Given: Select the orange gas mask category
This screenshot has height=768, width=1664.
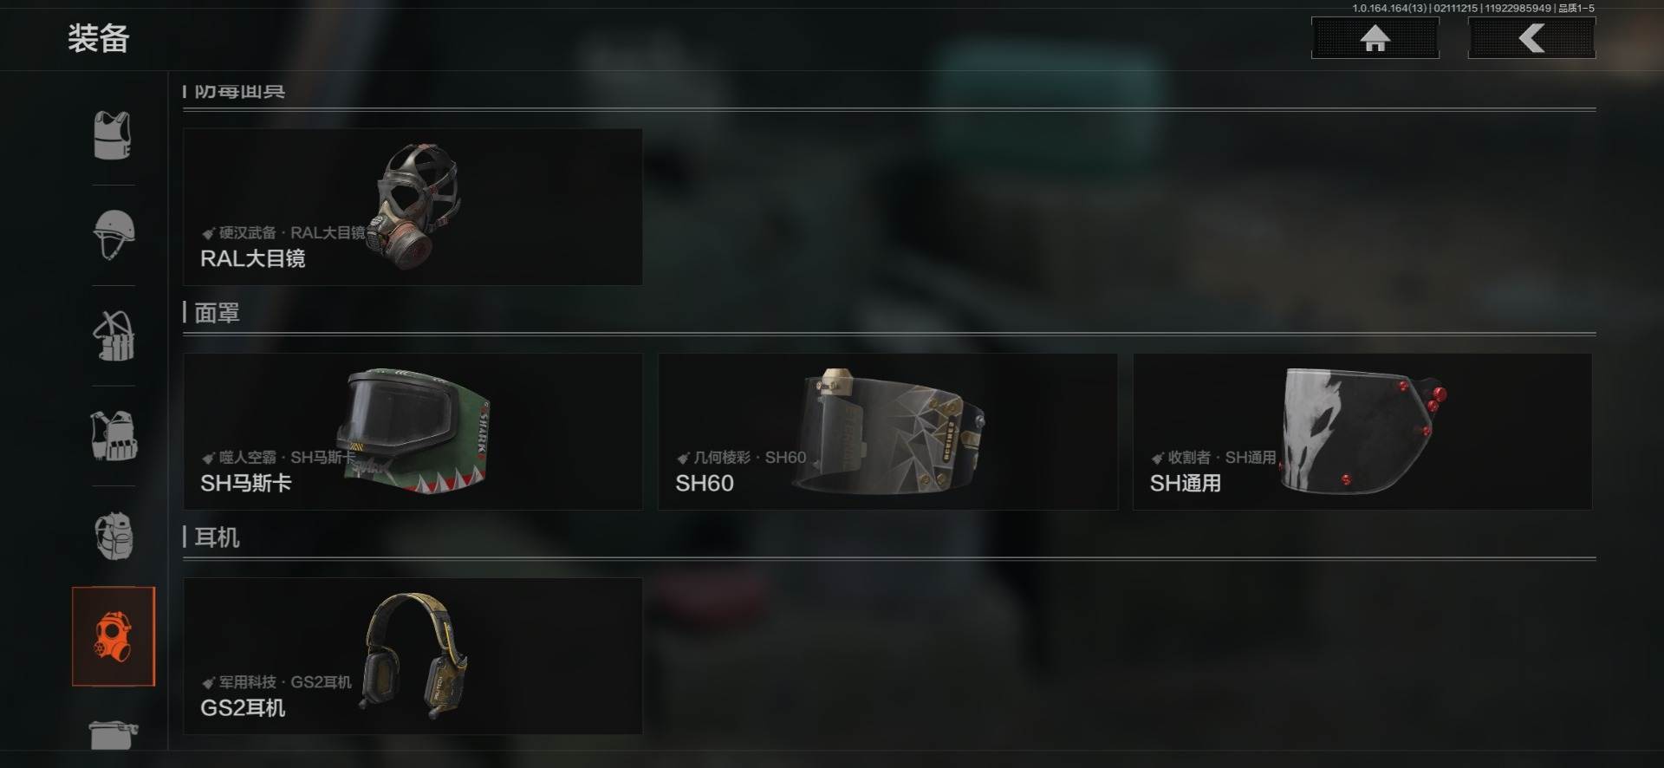Looking at the screenshot, I should point(114,636).
